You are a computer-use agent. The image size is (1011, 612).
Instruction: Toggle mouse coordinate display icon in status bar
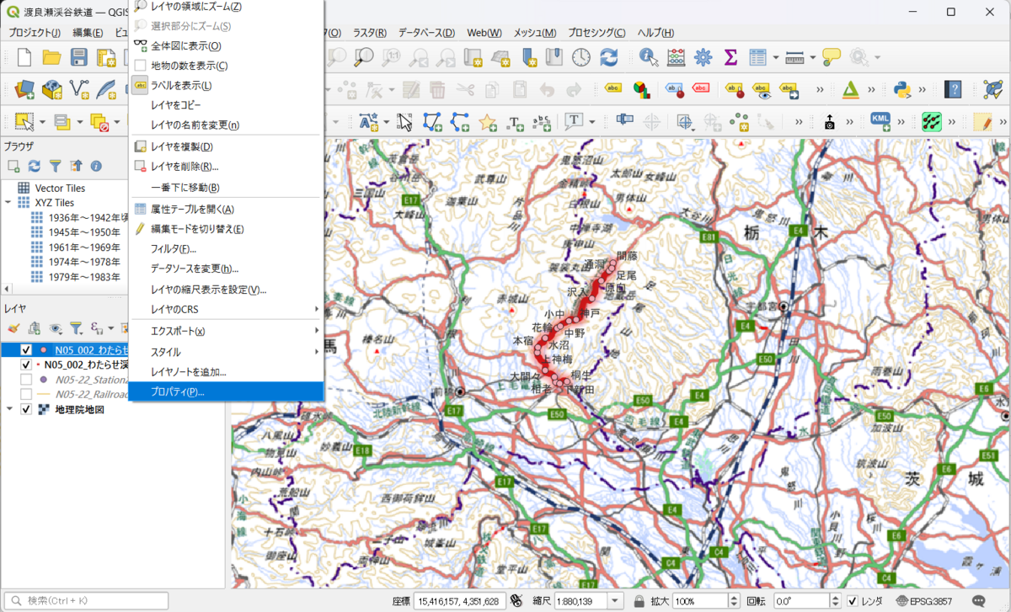(515, 601)
